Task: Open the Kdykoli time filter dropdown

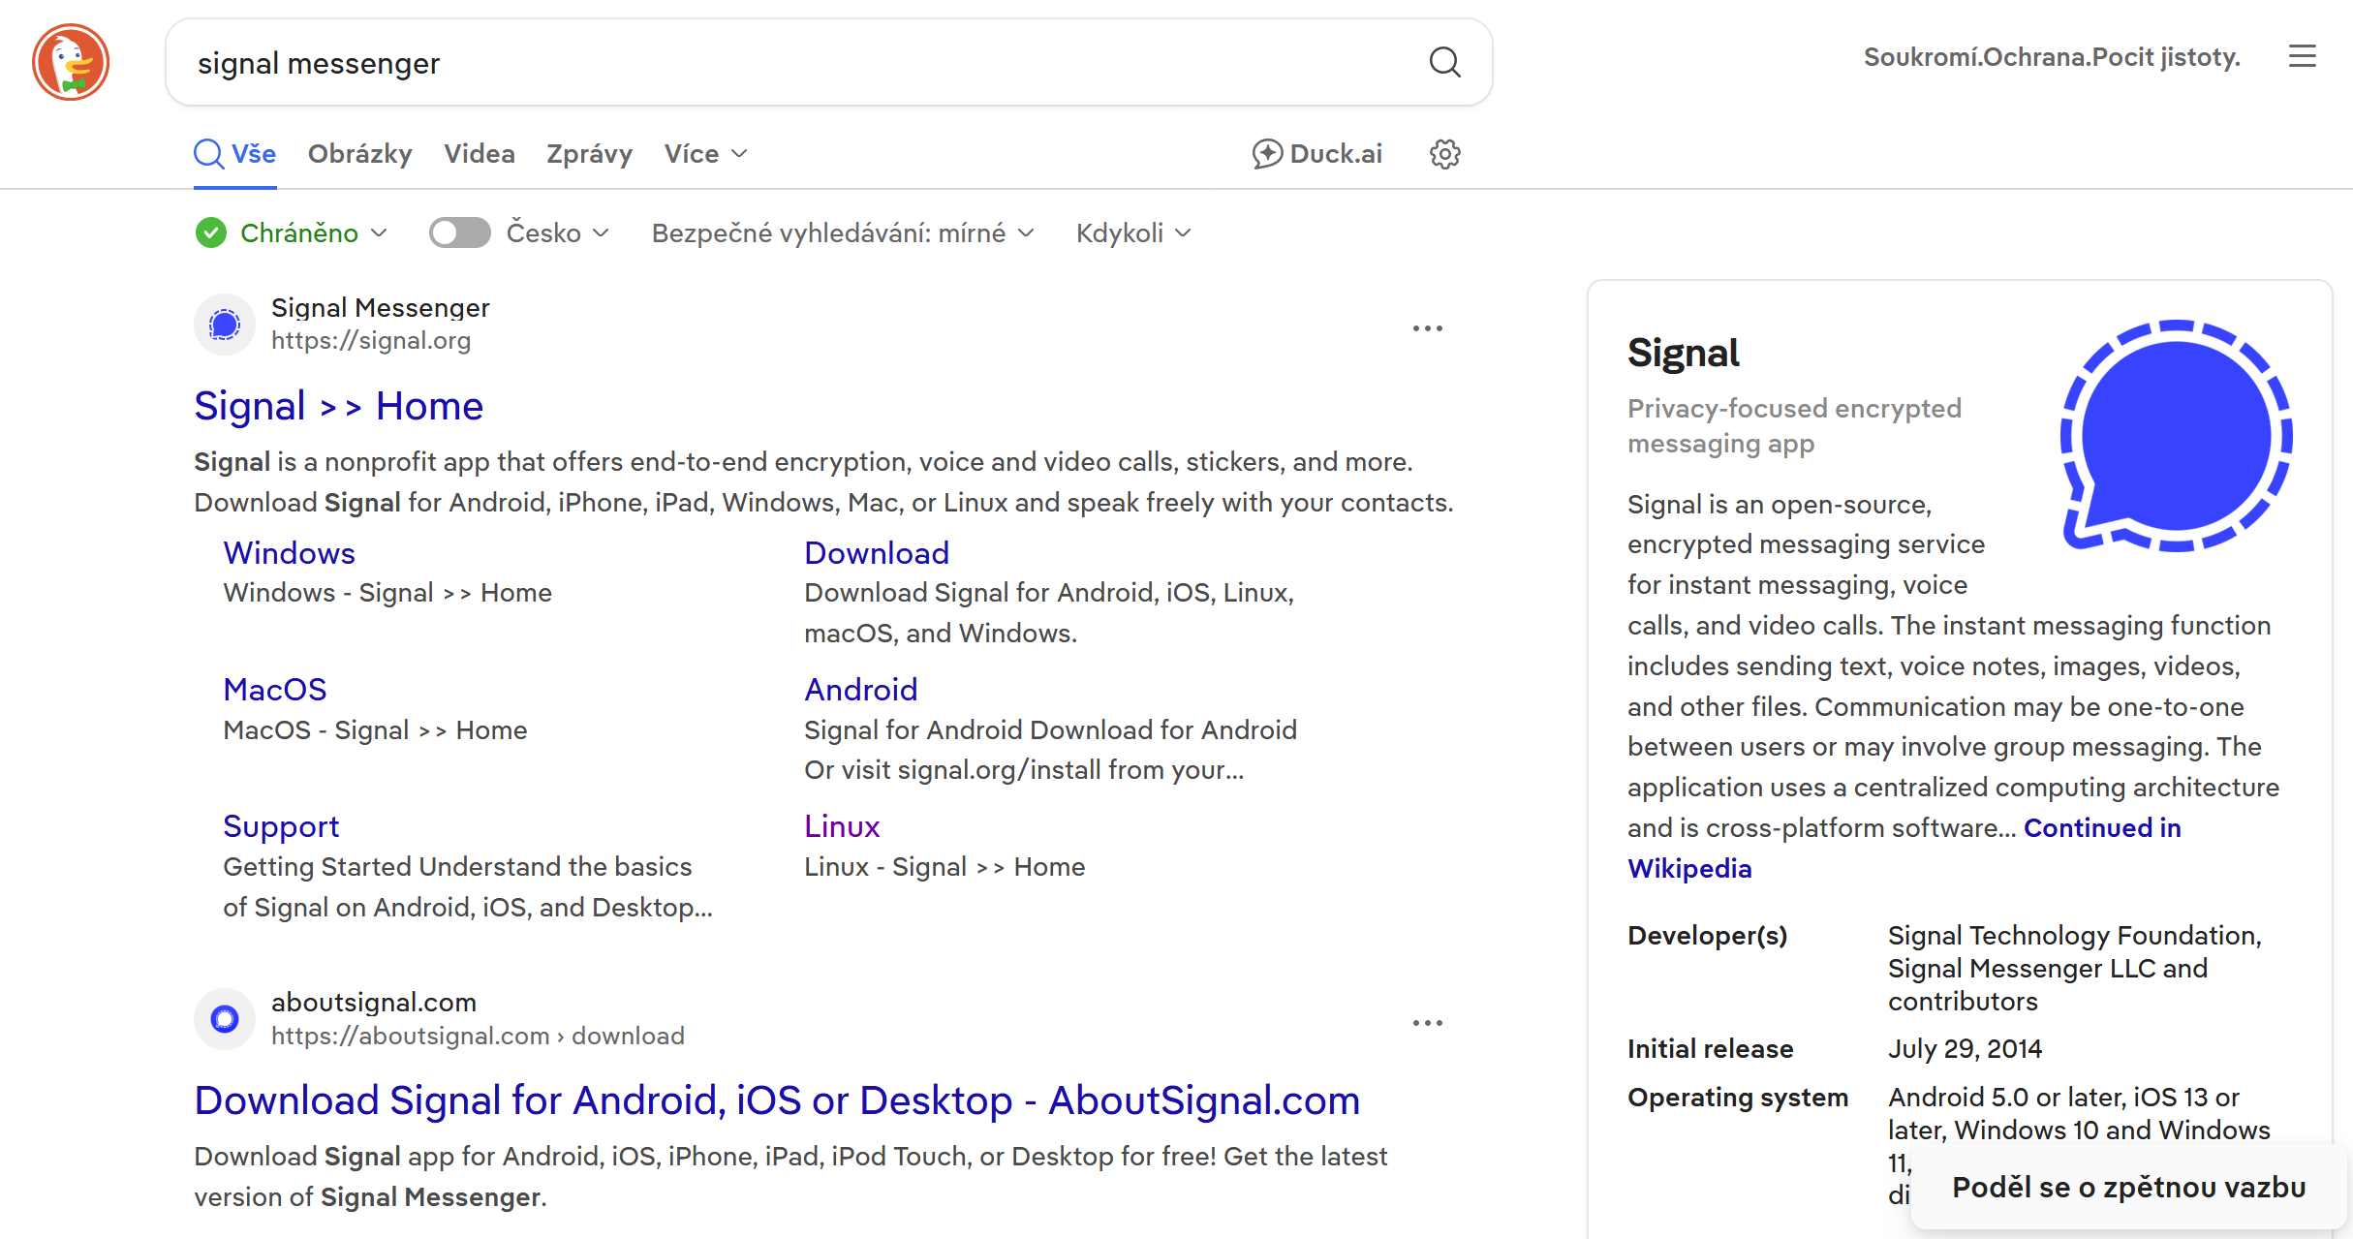Action: (x=1132, y=233)
